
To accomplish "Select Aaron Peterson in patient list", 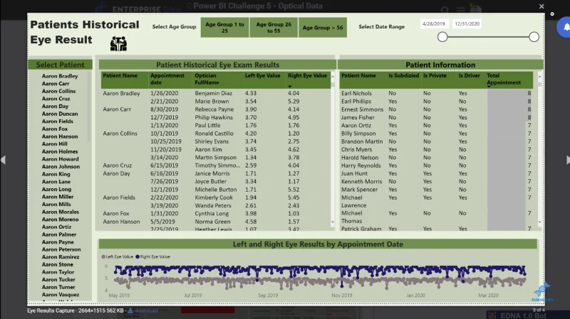I will (x=61, y=250).
